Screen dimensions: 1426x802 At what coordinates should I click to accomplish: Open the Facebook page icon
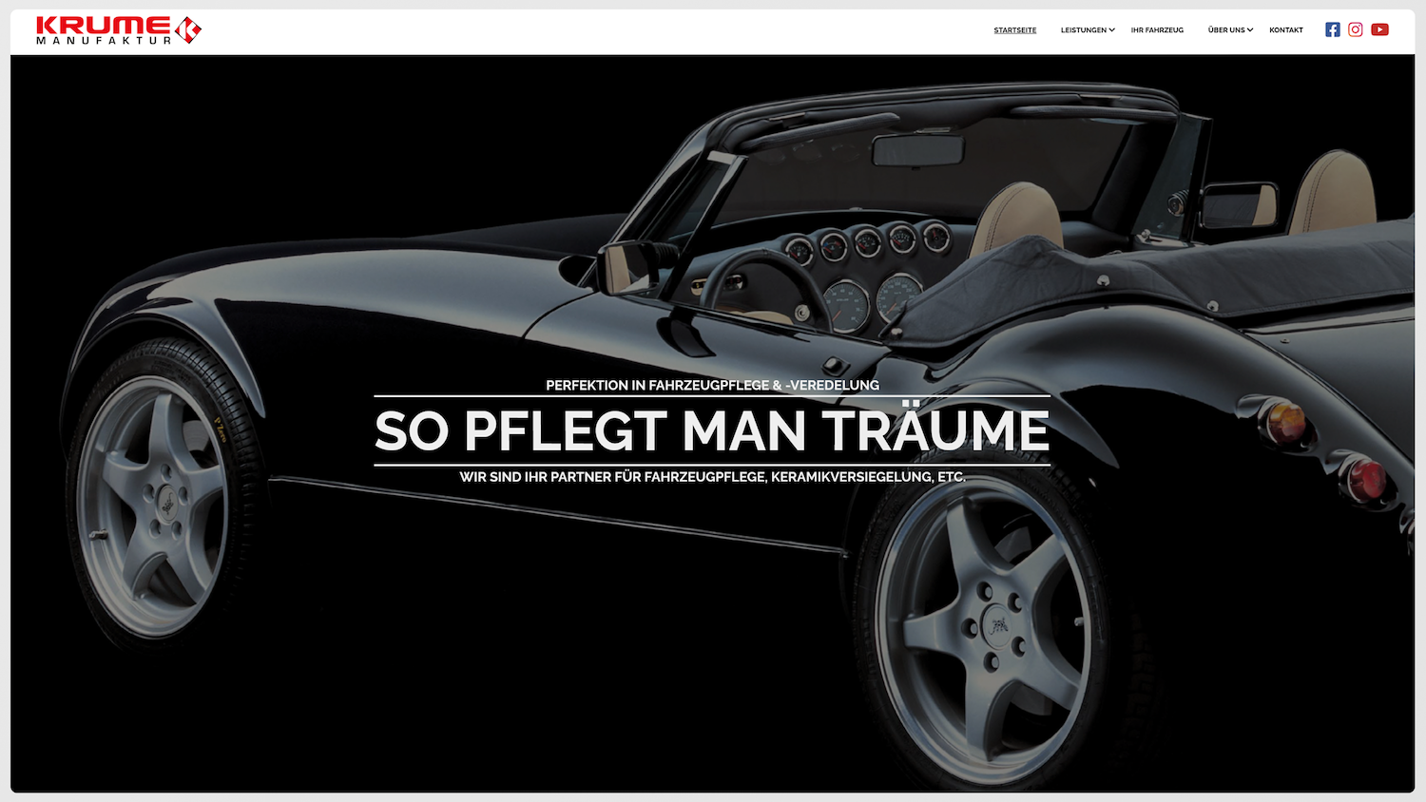[x=1332, y=29]
